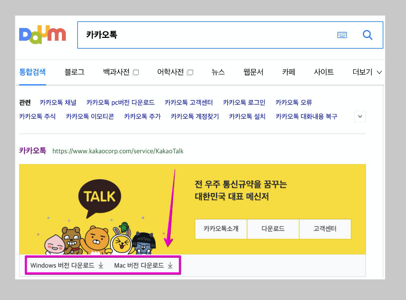Switch to the 뉴스 tab
Viewport: 406px width, 300px height.
coord(218,72)
